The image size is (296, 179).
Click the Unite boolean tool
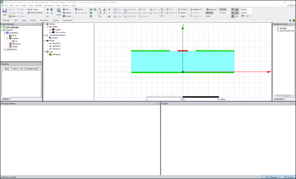tap(143, 10)
